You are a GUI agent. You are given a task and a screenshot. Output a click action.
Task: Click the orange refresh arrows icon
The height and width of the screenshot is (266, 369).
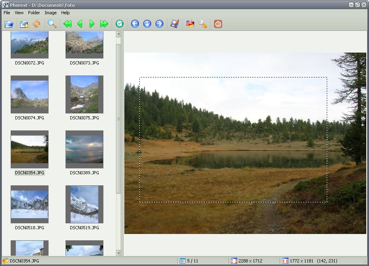pos(36,24)
